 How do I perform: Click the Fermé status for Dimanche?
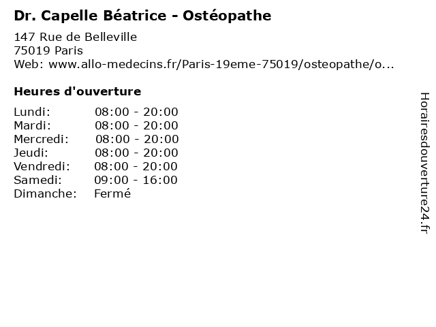(x=112, y=193)
